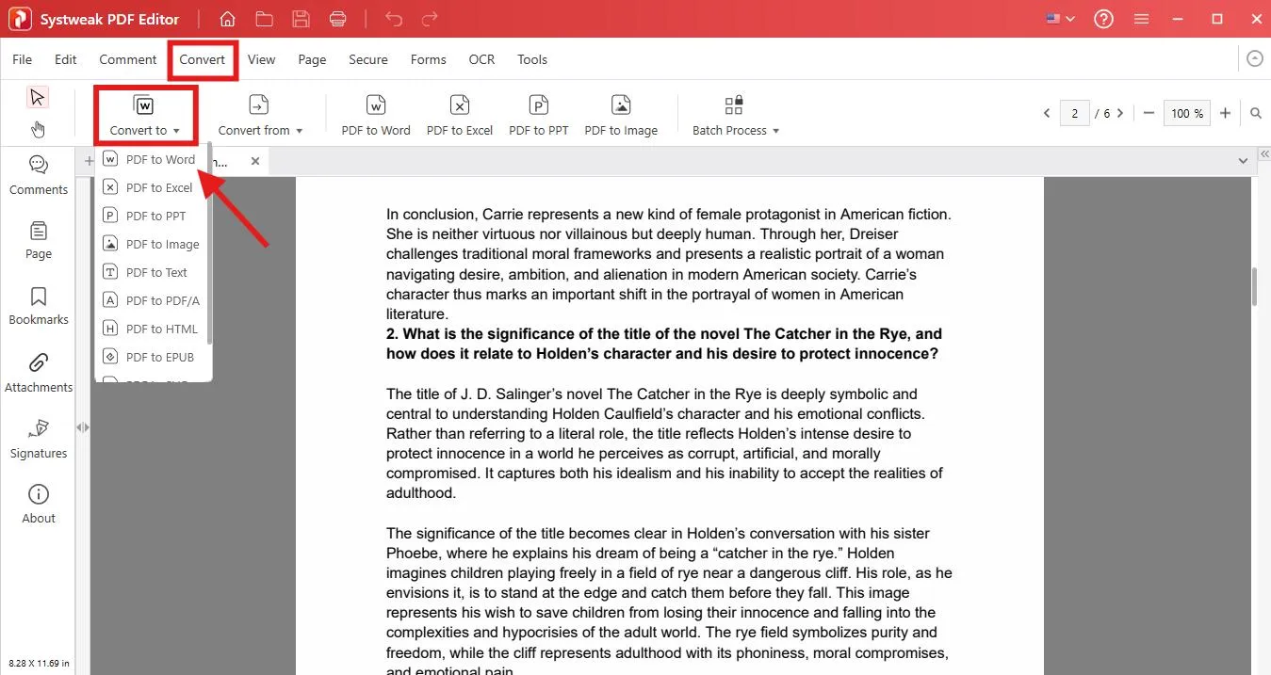The image size is (1271, 675).
Task: Open the language flag selector
Action: click(x=1060, y=19)
